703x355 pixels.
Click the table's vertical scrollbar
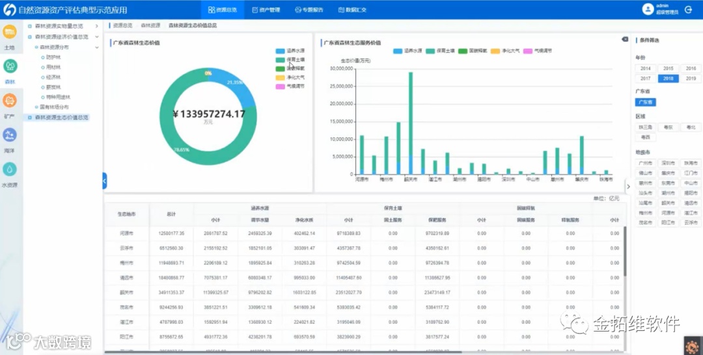(624, 251)
